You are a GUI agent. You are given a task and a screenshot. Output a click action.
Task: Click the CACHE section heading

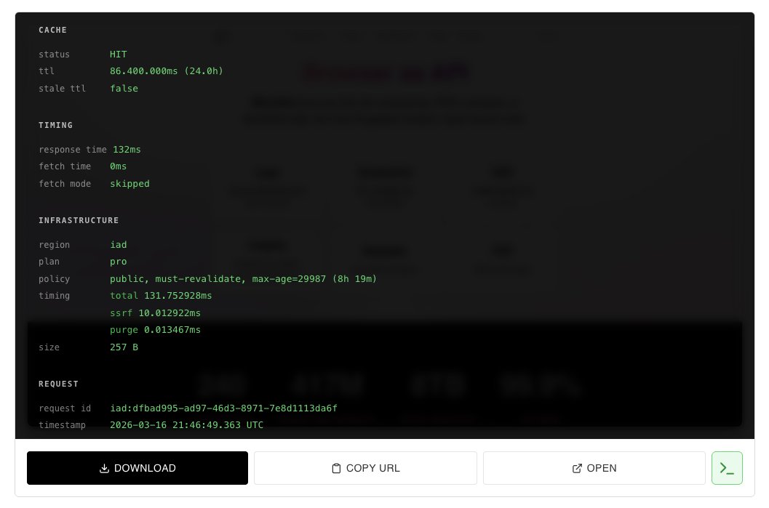pos(53,30)
